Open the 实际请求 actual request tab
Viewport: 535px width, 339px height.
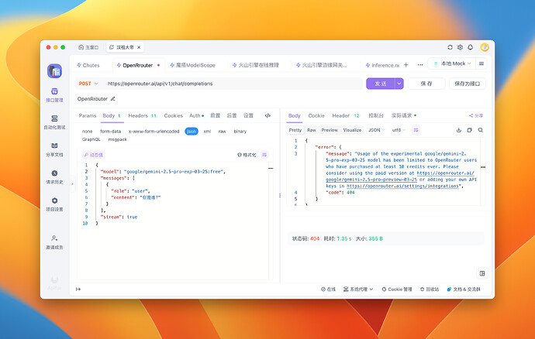tap(404, 116)
